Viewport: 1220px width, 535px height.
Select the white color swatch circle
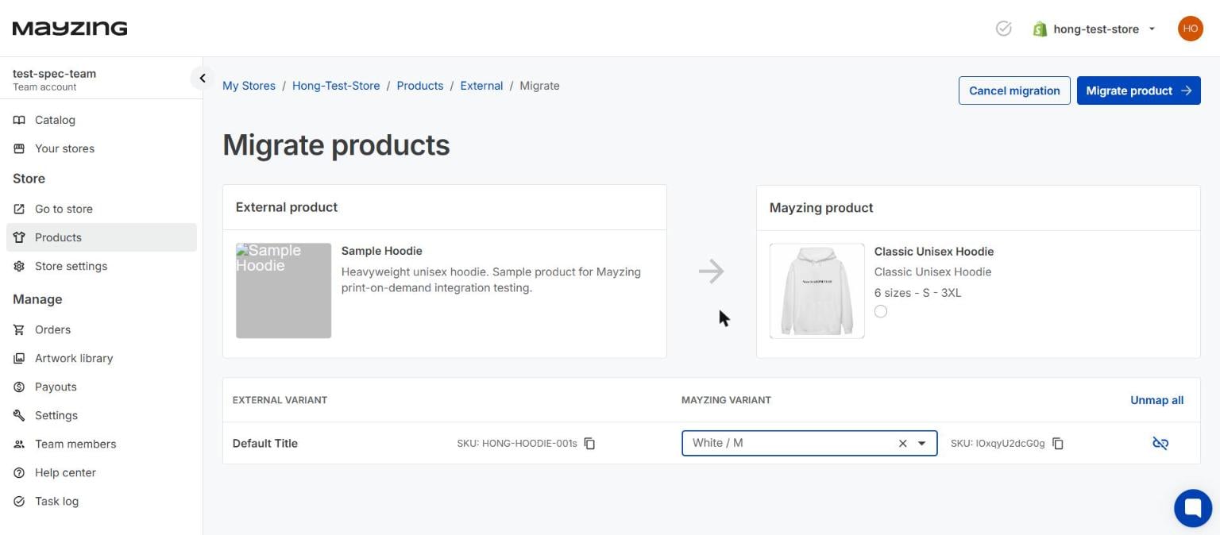tap(881, 311)
